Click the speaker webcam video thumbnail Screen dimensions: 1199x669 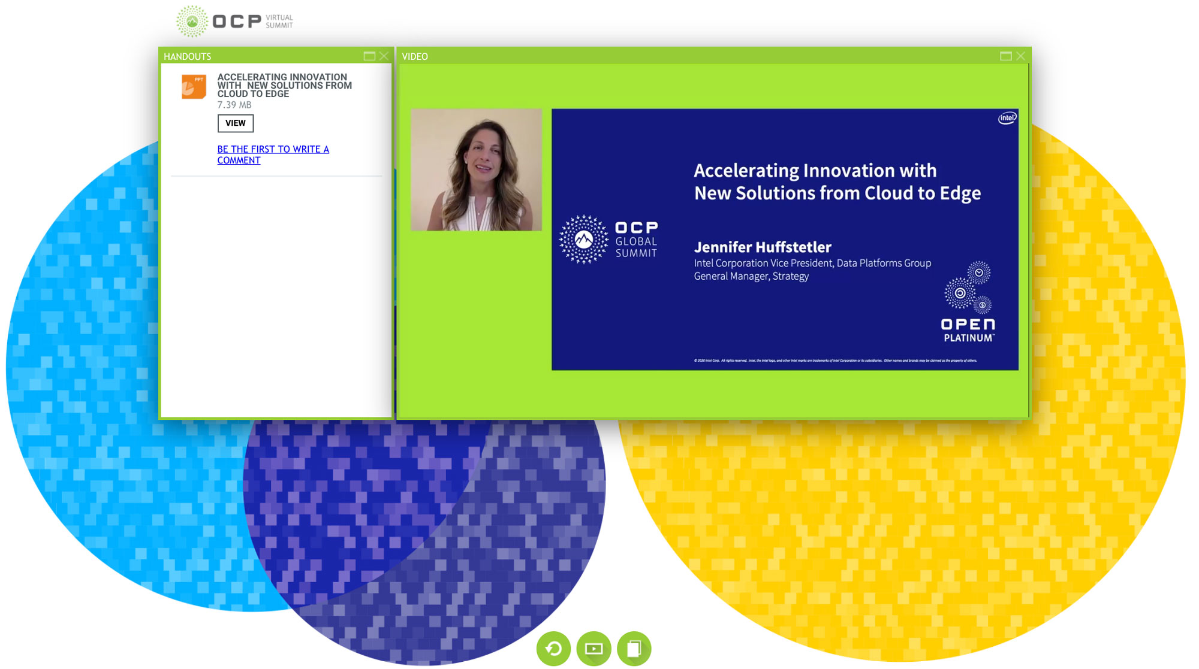click(476, 169)
